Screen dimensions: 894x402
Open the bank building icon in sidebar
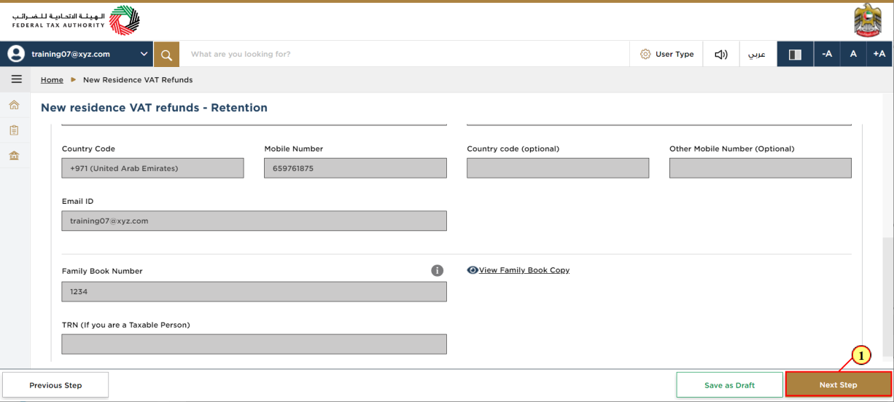14,156
